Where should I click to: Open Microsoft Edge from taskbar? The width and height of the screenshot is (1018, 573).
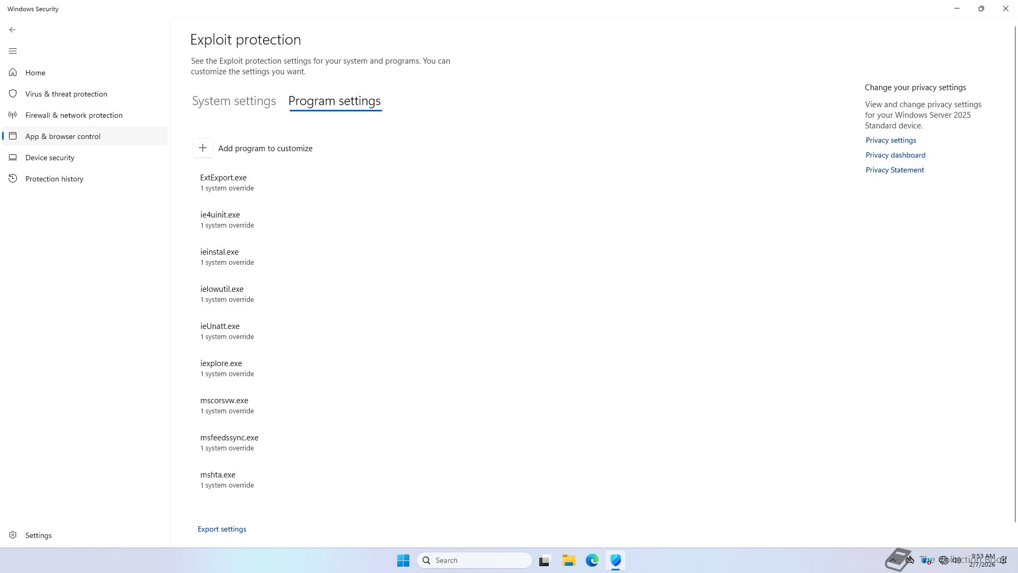[x=592, y=560]
